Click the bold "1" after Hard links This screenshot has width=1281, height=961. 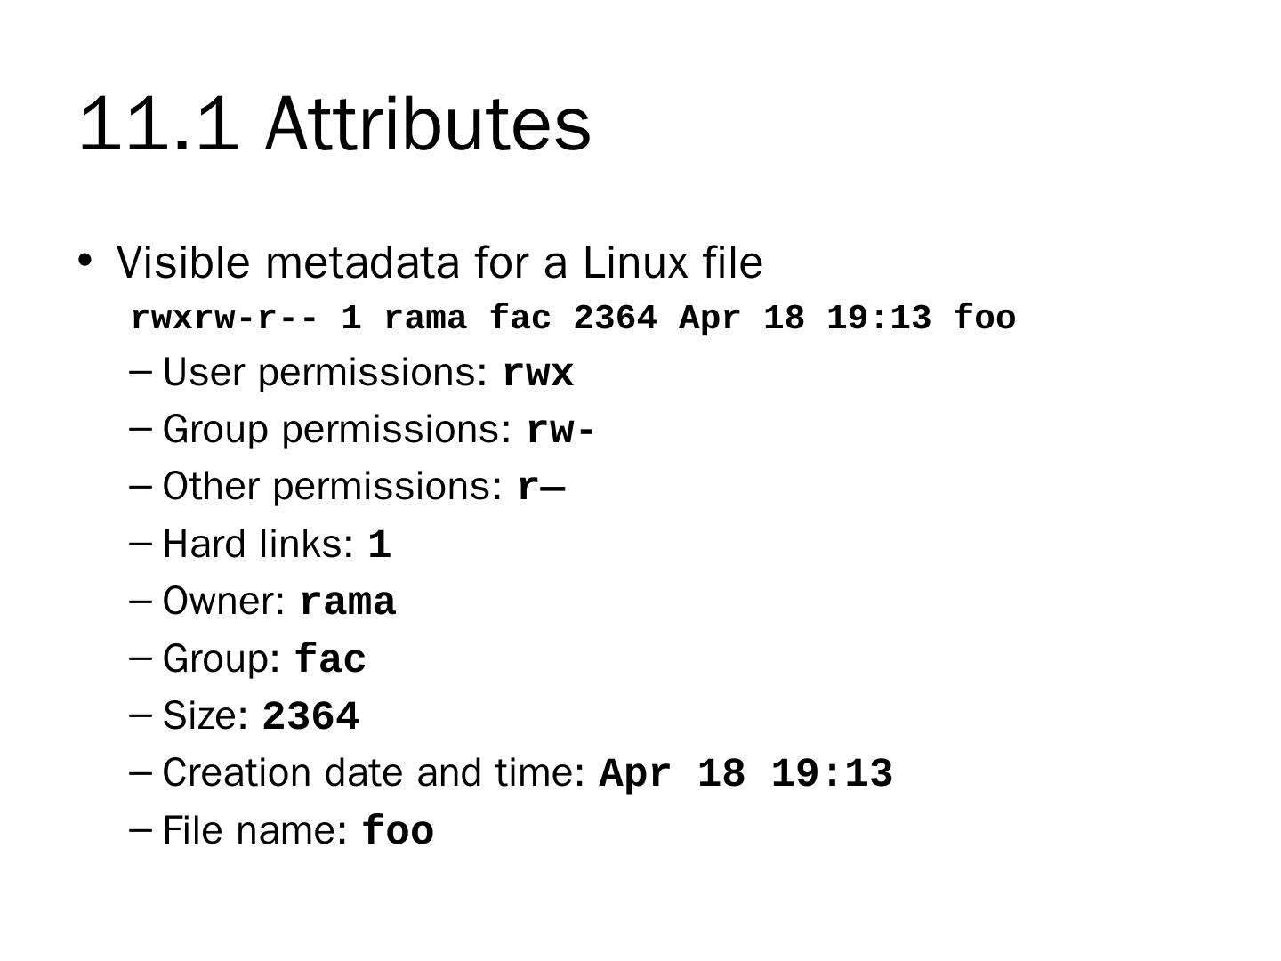click(380, 545)
